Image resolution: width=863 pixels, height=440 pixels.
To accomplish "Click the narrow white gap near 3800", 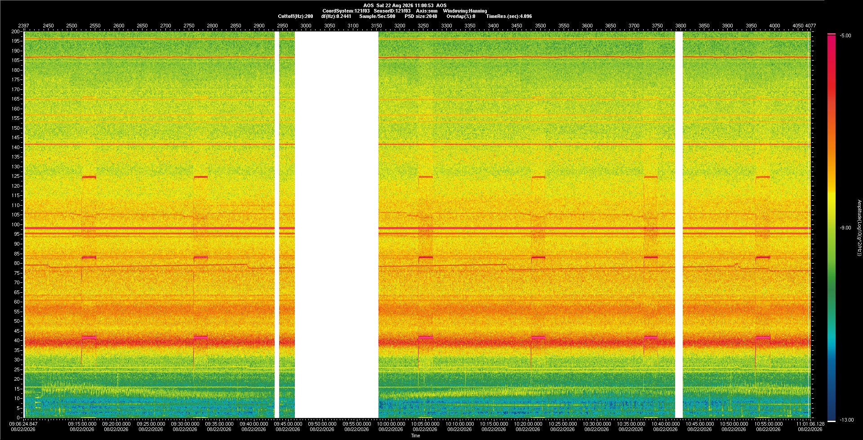I will (679, 224).
